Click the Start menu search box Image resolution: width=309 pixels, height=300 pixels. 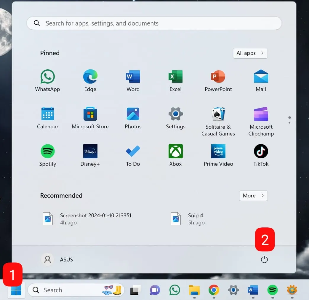(x=154, y=23)
